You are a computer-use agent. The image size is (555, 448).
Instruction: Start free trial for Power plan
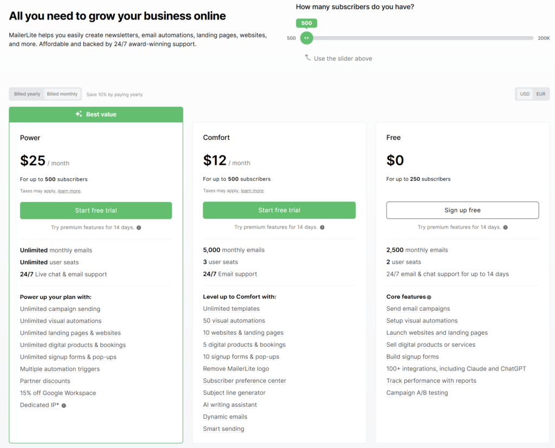pos(96,211)
